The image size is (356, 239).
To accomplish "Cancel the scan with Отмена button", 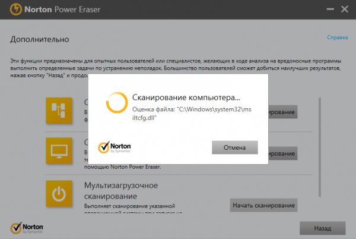I will pyautogui.click(x=235, y=147).
